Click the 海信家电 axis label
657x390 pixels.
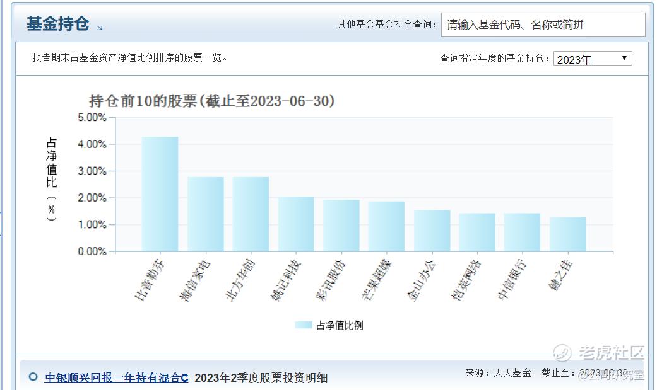[195, 280]
